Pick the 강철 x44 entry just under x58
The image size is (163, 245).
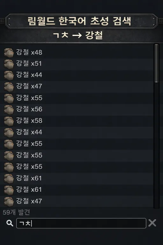77,132
